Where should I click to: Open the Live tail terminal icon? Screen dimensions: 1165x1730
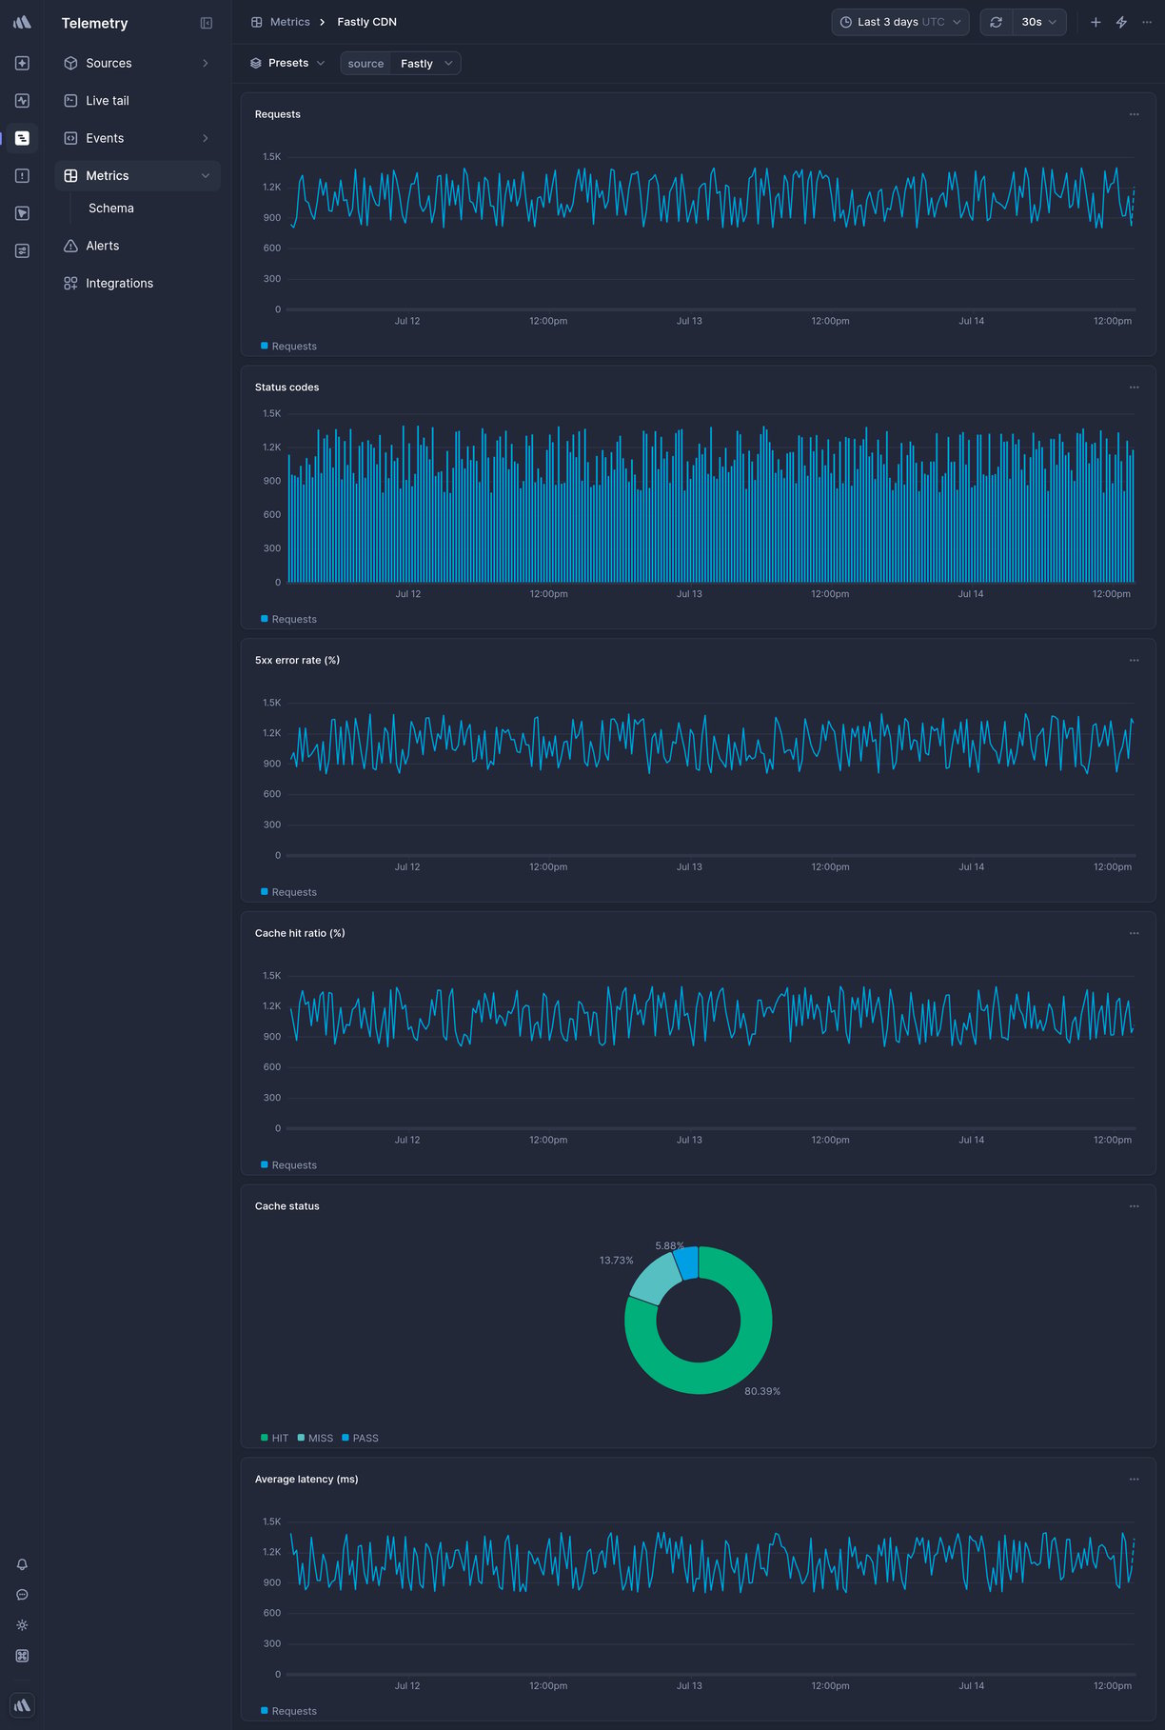click(70, 100)
